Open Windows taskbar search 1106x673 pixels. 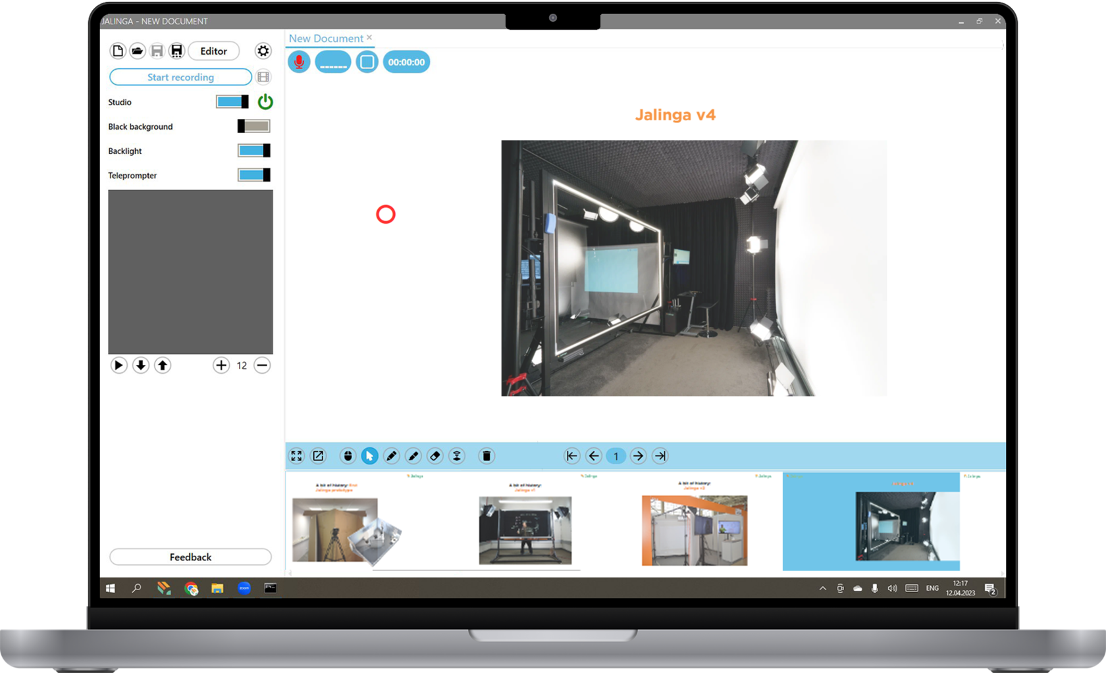coord(137,588)
